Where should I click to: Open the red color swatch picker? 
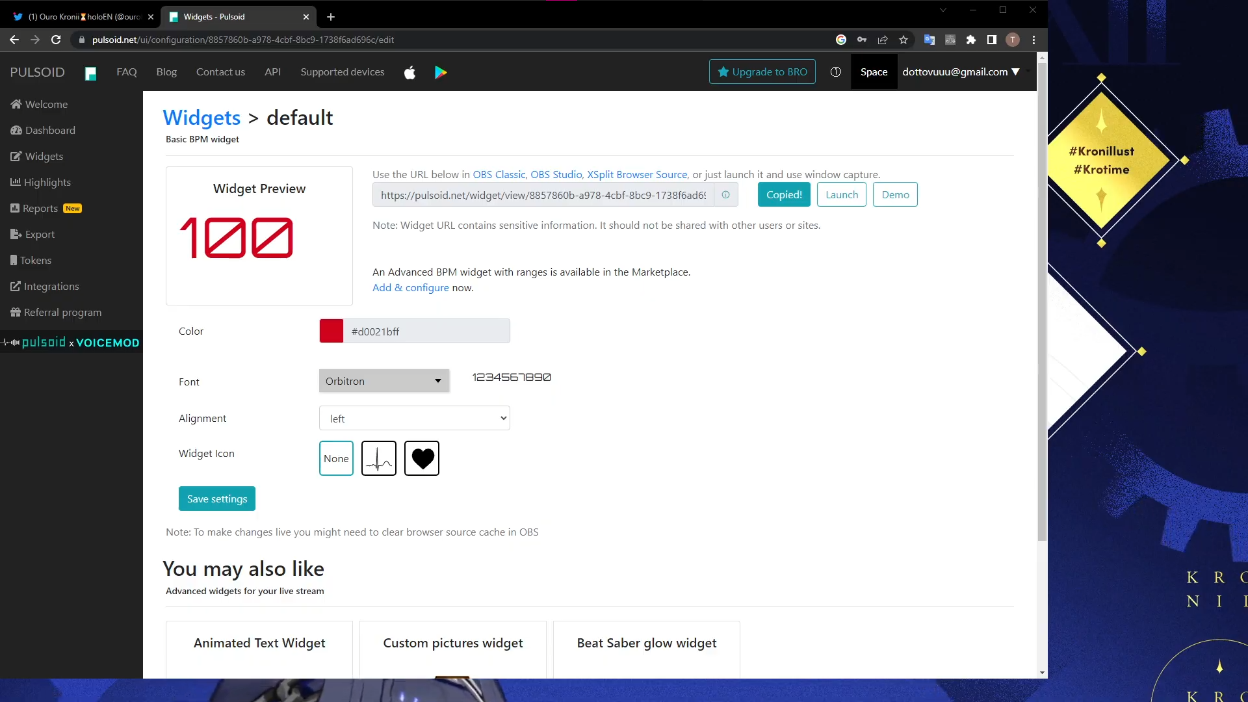[x=331, y=331]
